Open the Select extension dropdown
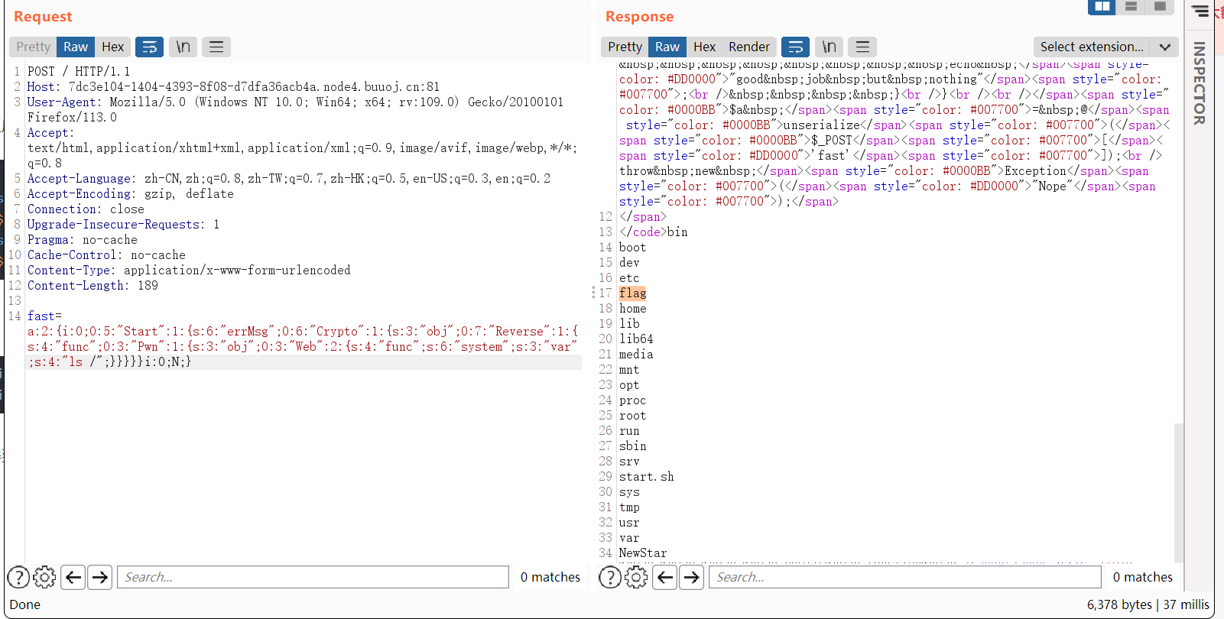The width and height of the screenshot is (1224, 619). click(x=1105, y=47)
